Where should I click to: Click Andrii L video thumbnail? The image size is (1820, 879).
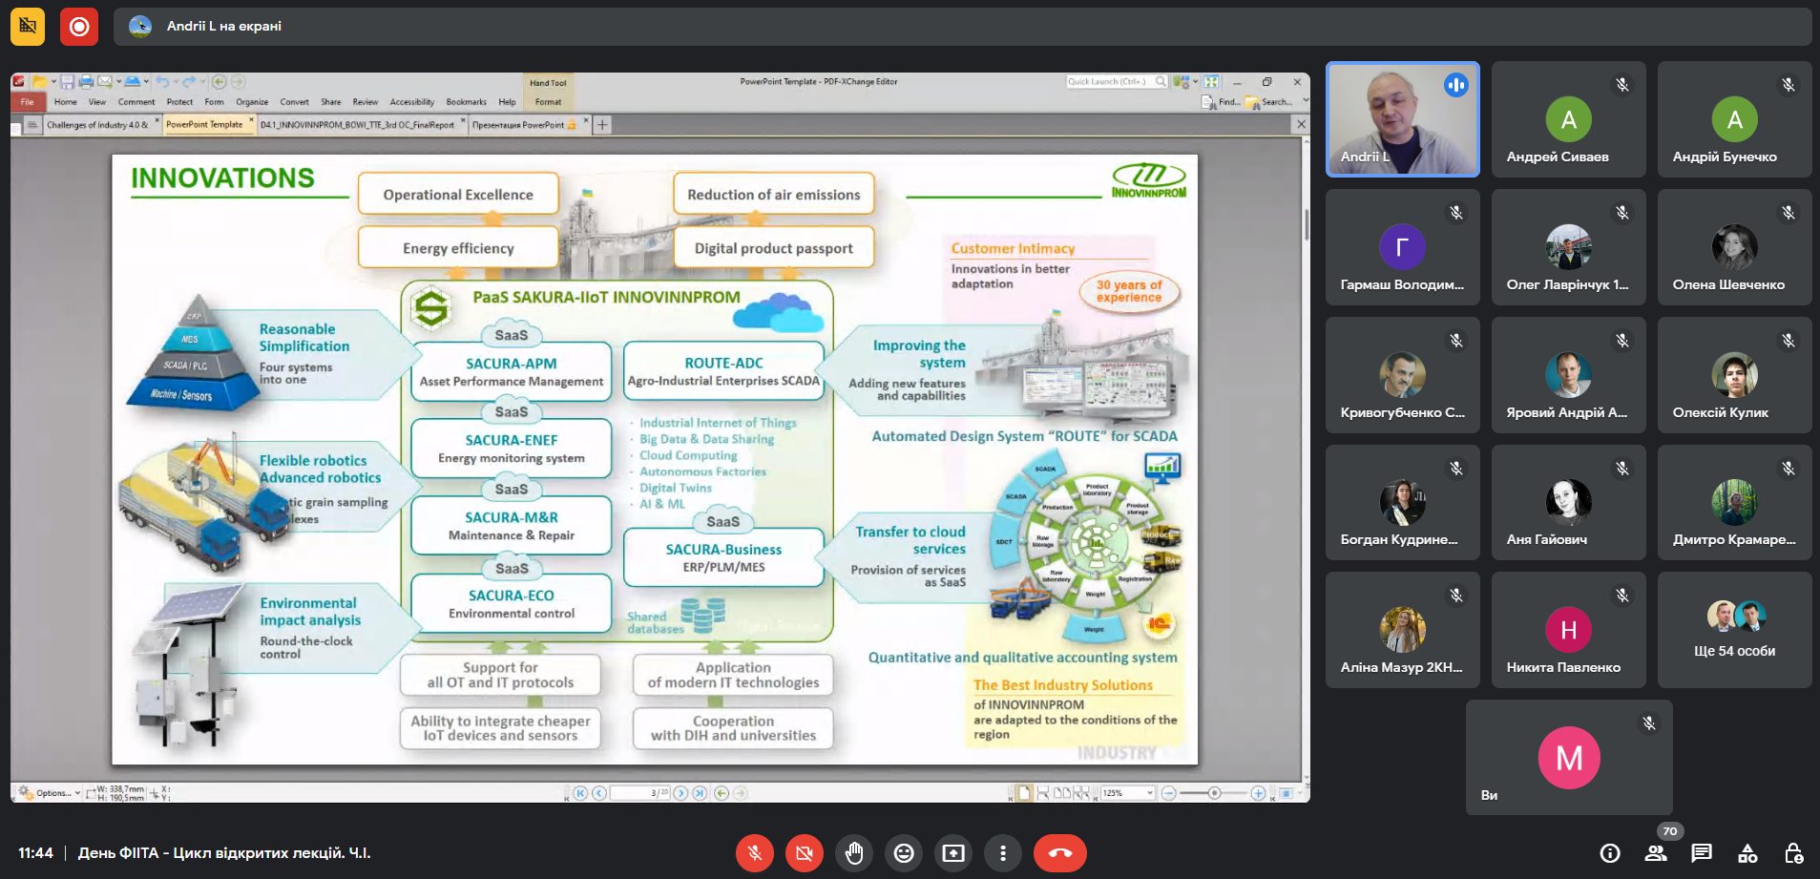(x=1403, y=119)
